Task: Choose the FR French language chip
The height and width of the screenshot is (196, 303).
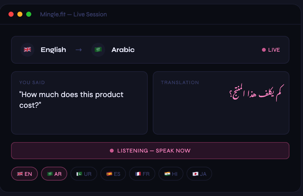Action: coord(142,174)
